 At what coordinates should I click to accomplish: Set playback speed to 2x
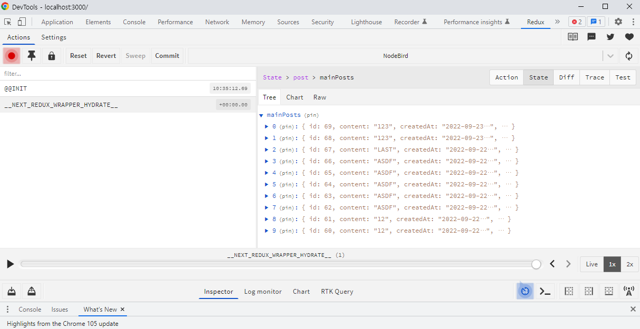click(x=629, y=264)
